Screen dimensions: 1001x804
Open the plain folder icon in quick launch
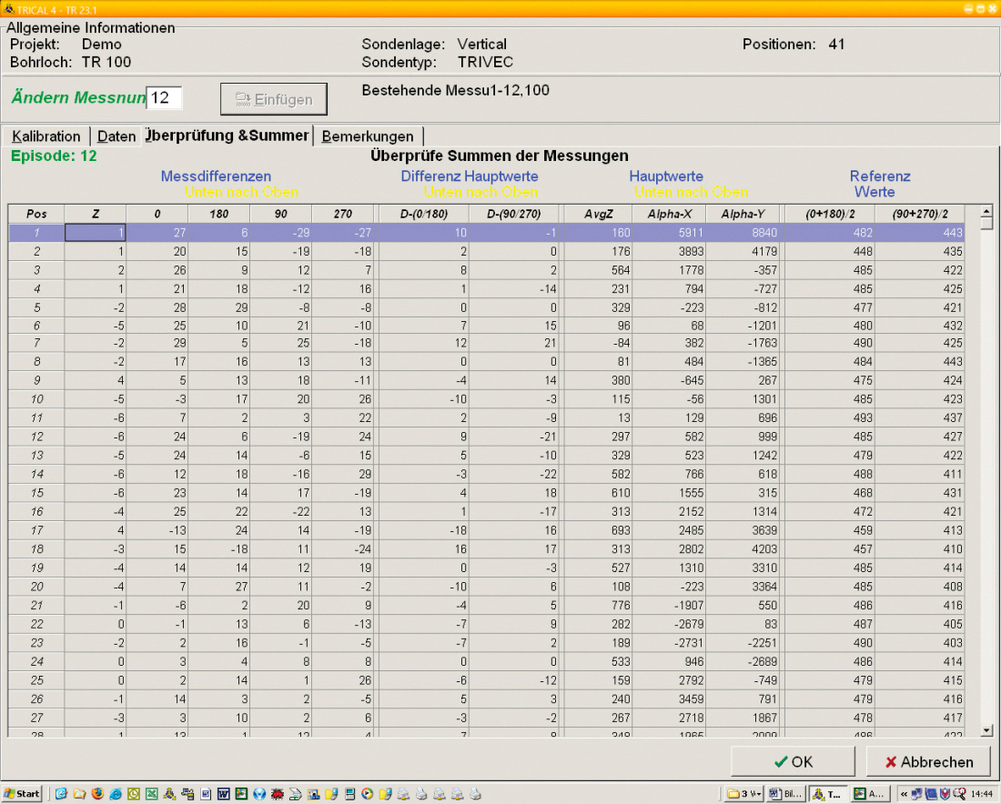click(79, 794)
